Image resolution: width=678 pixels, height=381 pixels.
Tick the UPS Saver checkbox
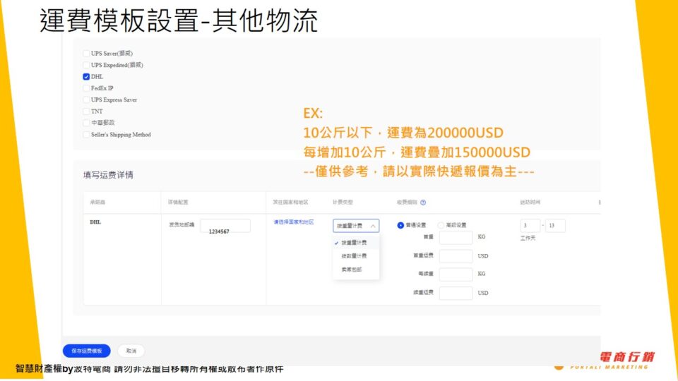coord(86,54)
